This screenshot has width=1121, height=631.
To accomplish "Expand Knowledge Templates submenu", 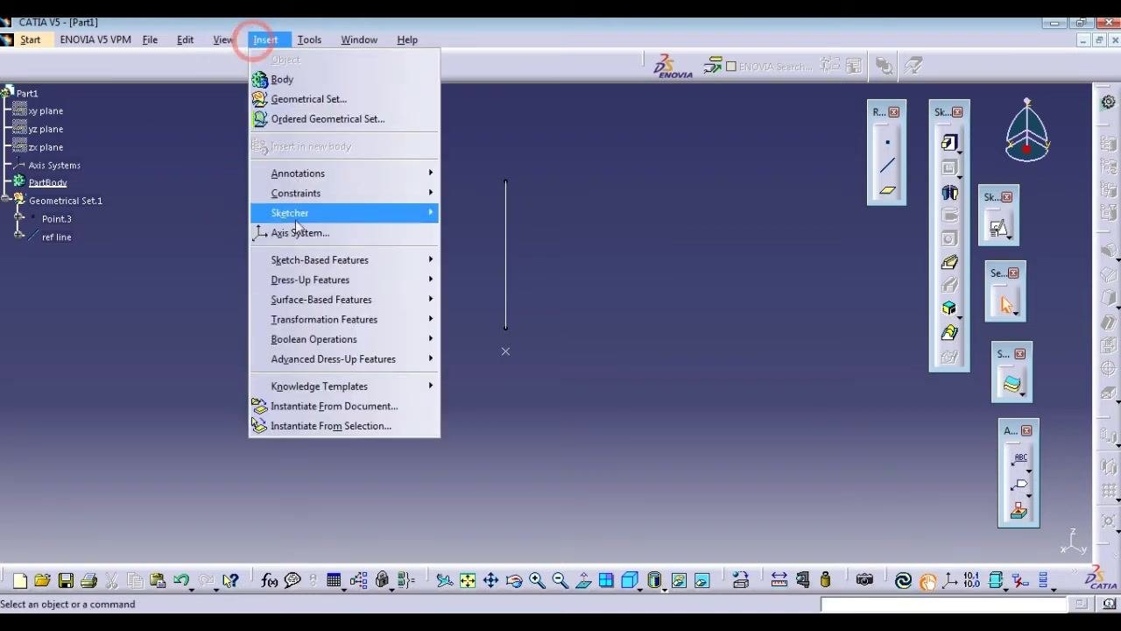I will [x=344, y=386].
